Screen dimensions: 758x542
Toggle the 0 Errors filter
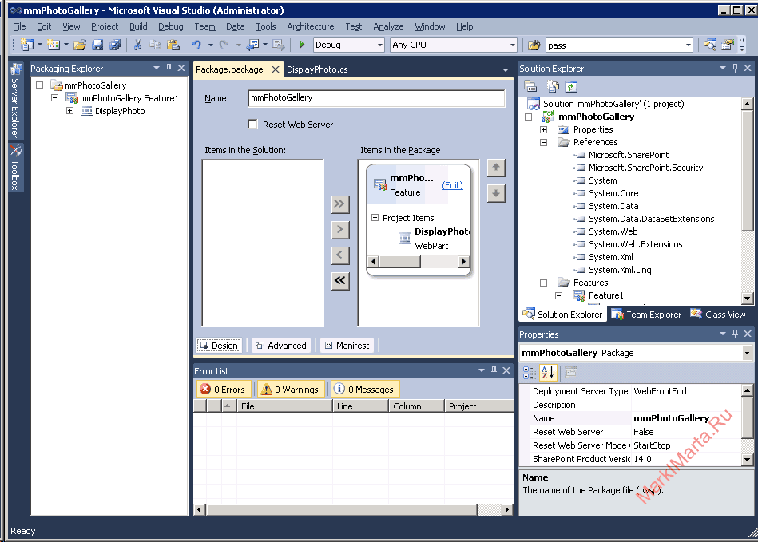224,389
